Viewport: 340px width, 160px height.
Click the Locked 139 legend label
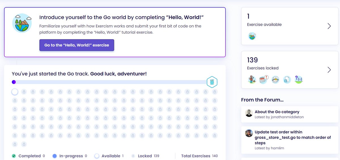[x=149, y=156]
